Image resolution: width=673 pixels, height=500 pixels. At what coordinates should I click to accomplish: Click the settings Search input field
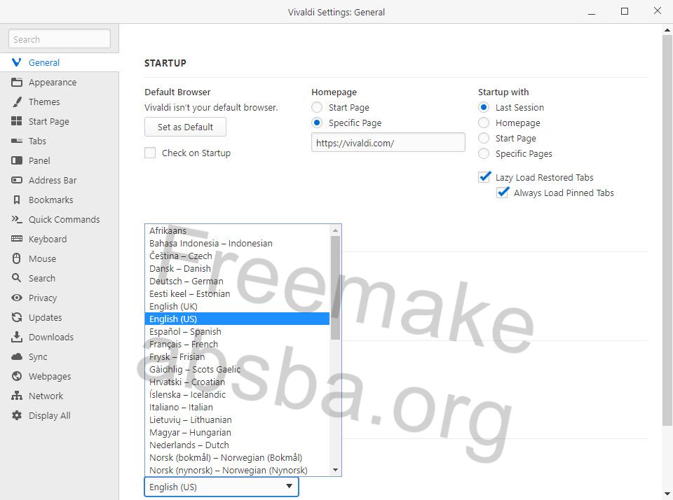59,39
